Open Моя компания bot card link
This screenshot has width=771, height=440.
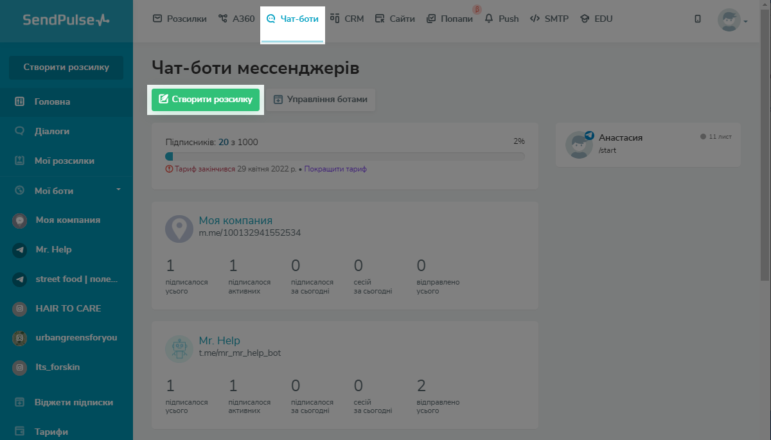(x=236, y=220)
